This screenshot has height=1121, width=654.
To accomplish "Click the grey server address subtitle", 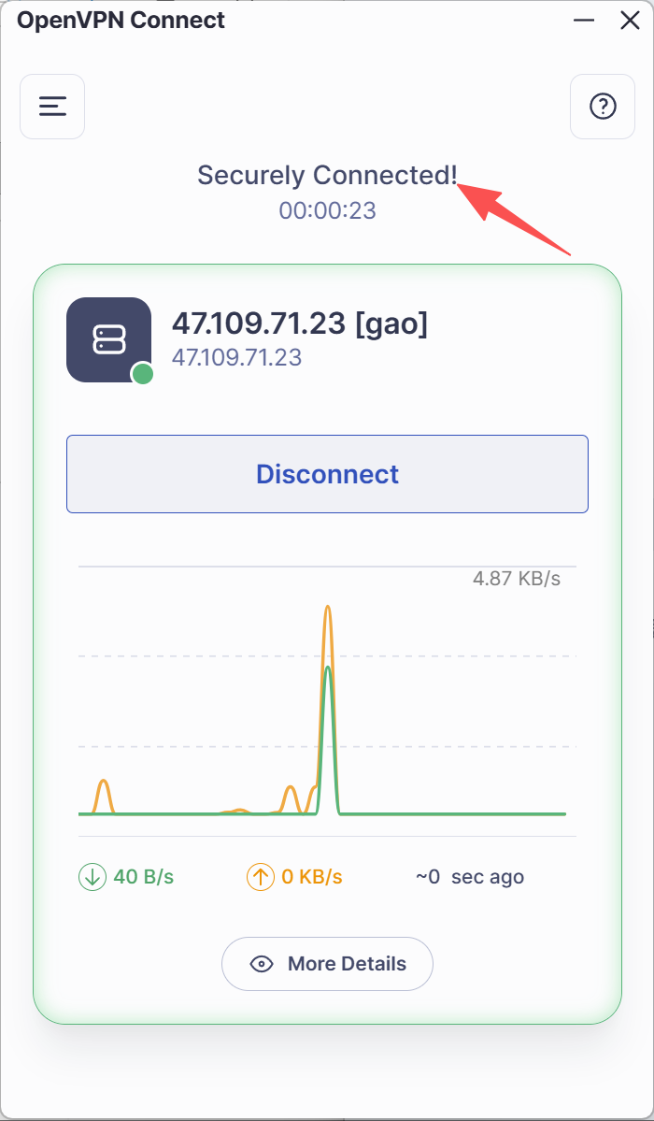I will (236, 357).
